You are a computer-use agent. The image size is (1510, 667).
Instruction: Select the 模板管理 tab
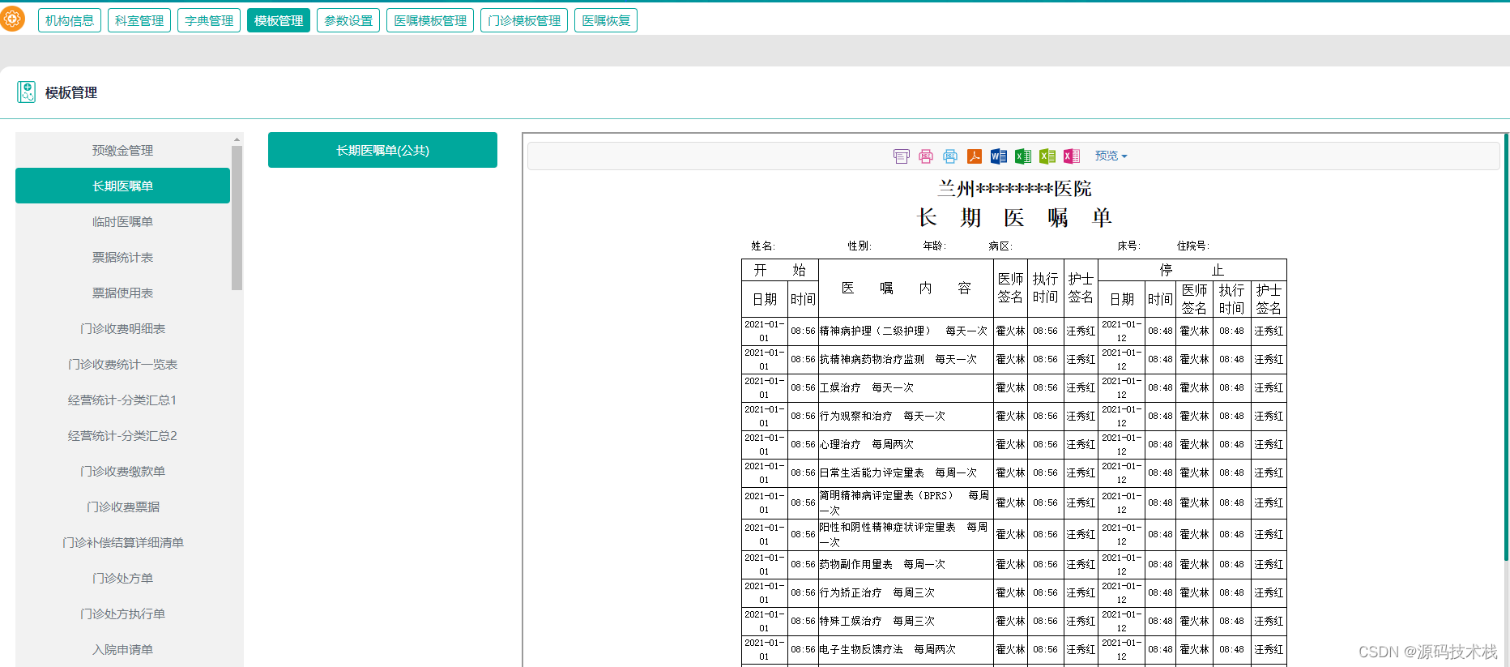(x=279, y=20)
